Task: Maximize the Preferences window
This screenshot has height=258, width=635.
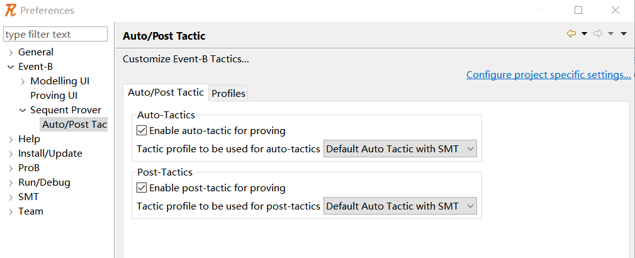Action: (x=578, y=10)
